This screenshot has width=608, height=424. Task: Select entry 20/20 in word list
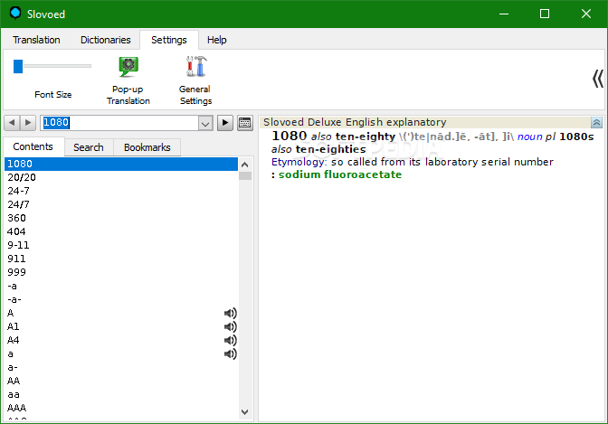[x=121, y=177]
